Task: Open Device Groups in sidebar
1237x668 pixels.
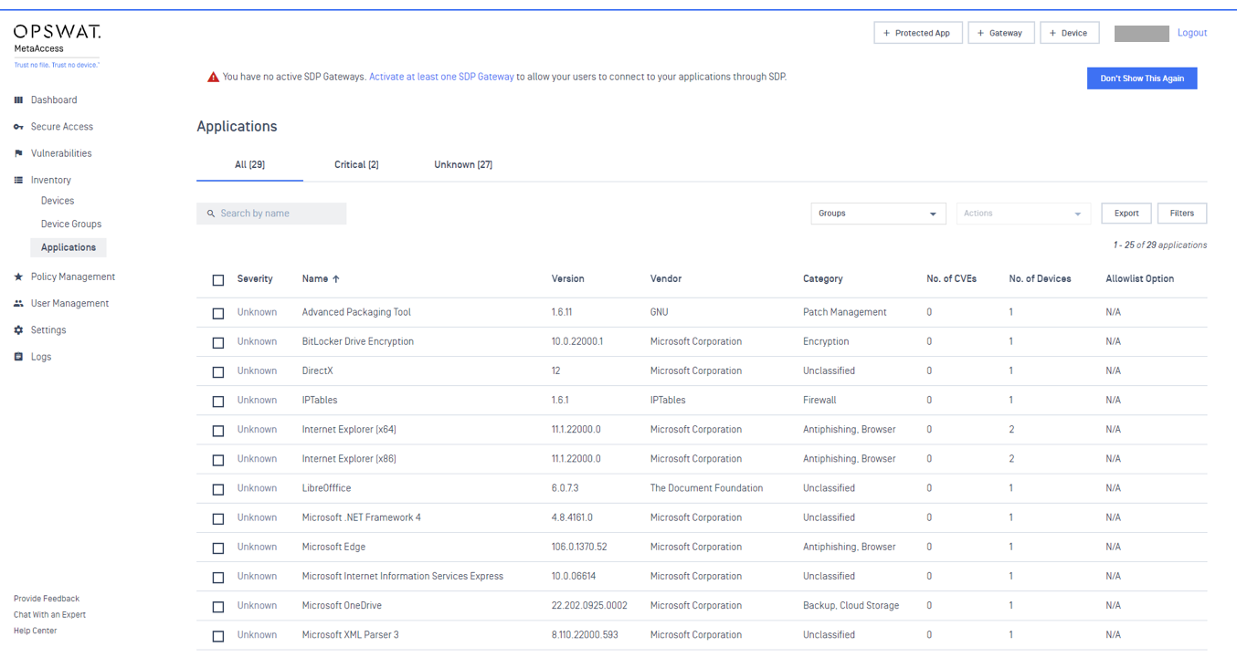Action: point(71,224)
